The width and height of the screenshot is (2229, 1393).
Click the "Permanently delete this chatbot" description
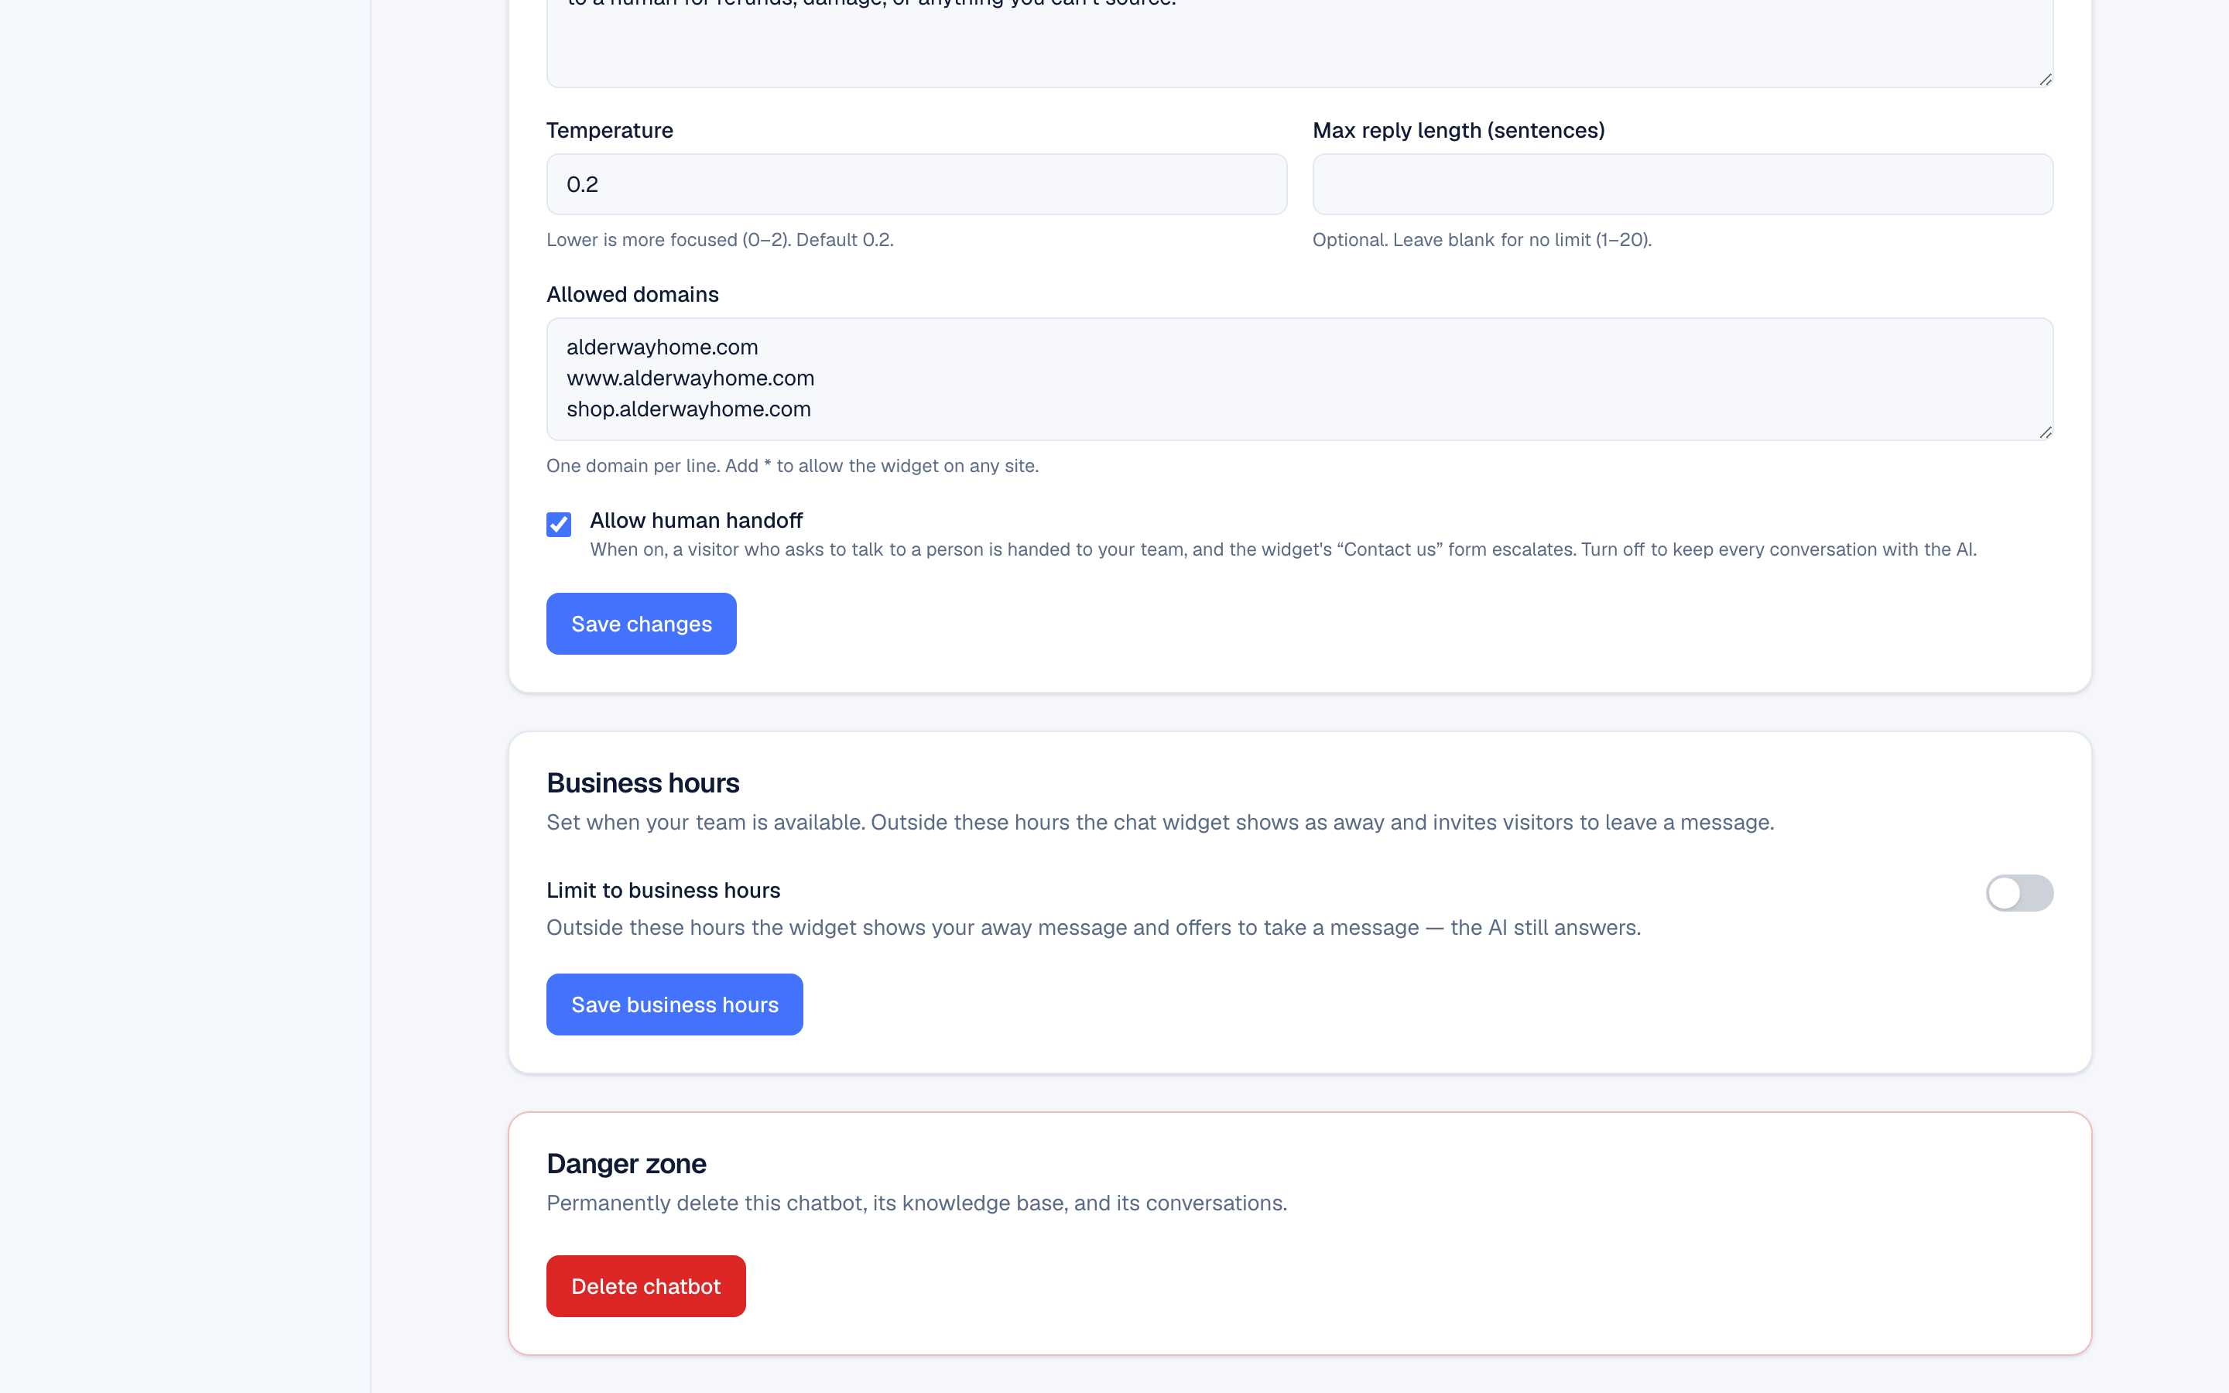(916, 1203)
